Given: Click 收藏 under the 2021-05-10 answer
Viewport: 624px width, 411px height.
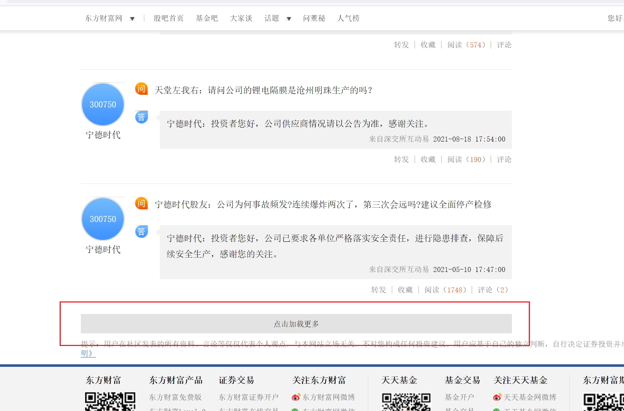Looking at the screenshot, I should [405, 290].
